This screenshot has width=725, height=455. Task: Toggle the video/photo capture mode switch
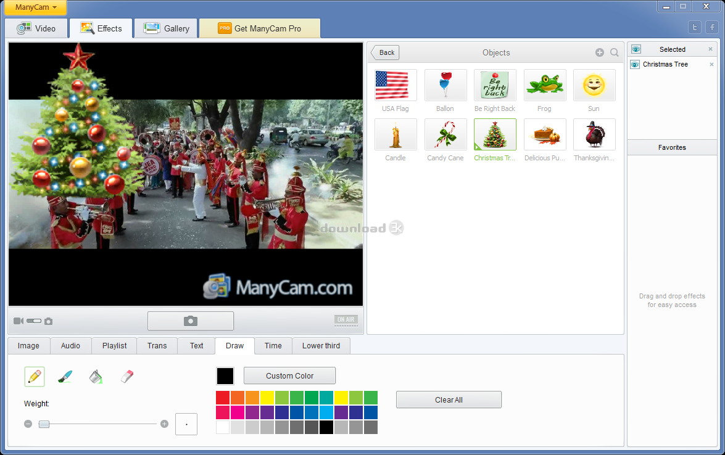tap(34, 321)
